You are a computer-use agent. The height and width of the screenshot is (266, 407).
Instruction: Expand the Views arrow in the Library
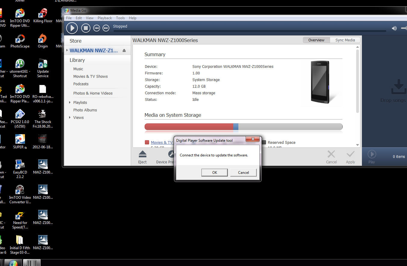click(70, 117)
